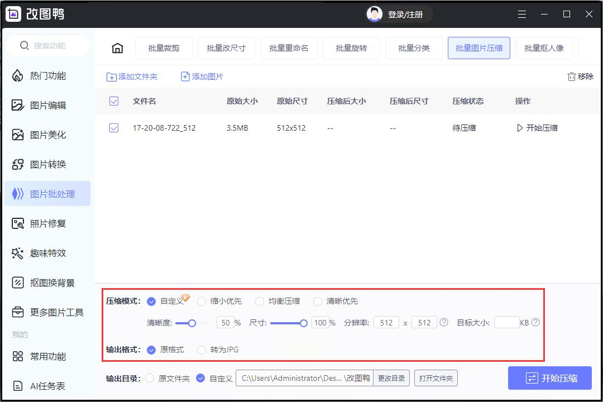The image size is (603, 402).
Task: Open 热门功能 in the sidebar
Action: [x=47, y=76]
